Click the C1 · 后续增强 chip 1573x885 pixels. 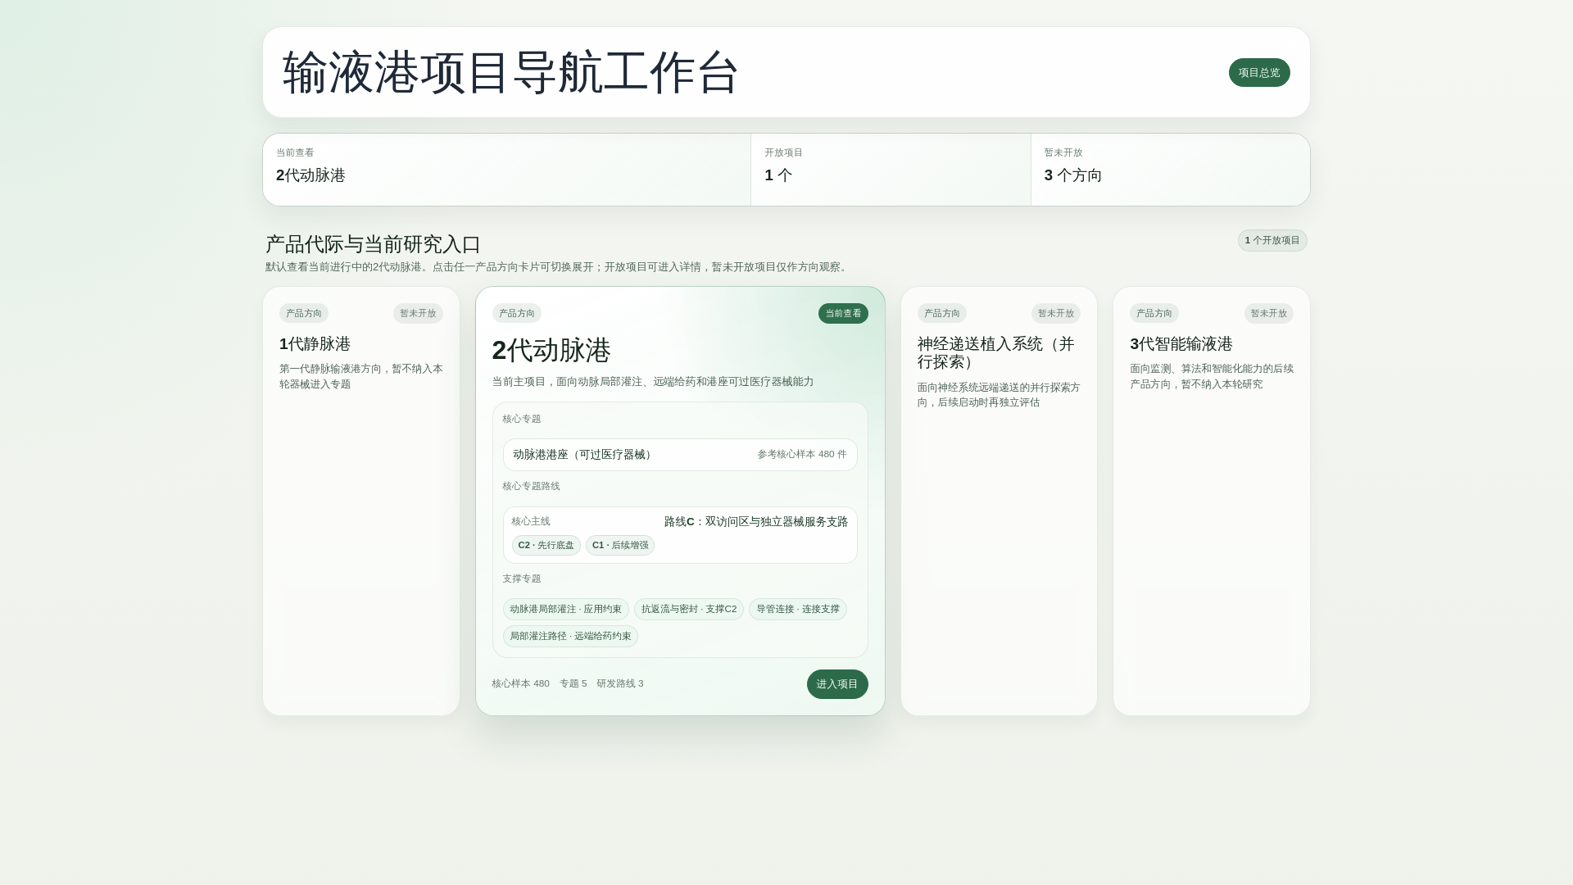(x=620, y=546)
